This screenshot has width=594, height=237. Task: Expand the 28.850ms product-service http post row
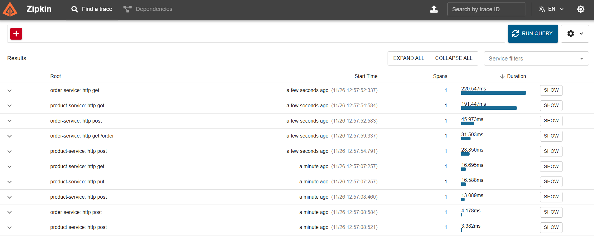click(10, 151)
